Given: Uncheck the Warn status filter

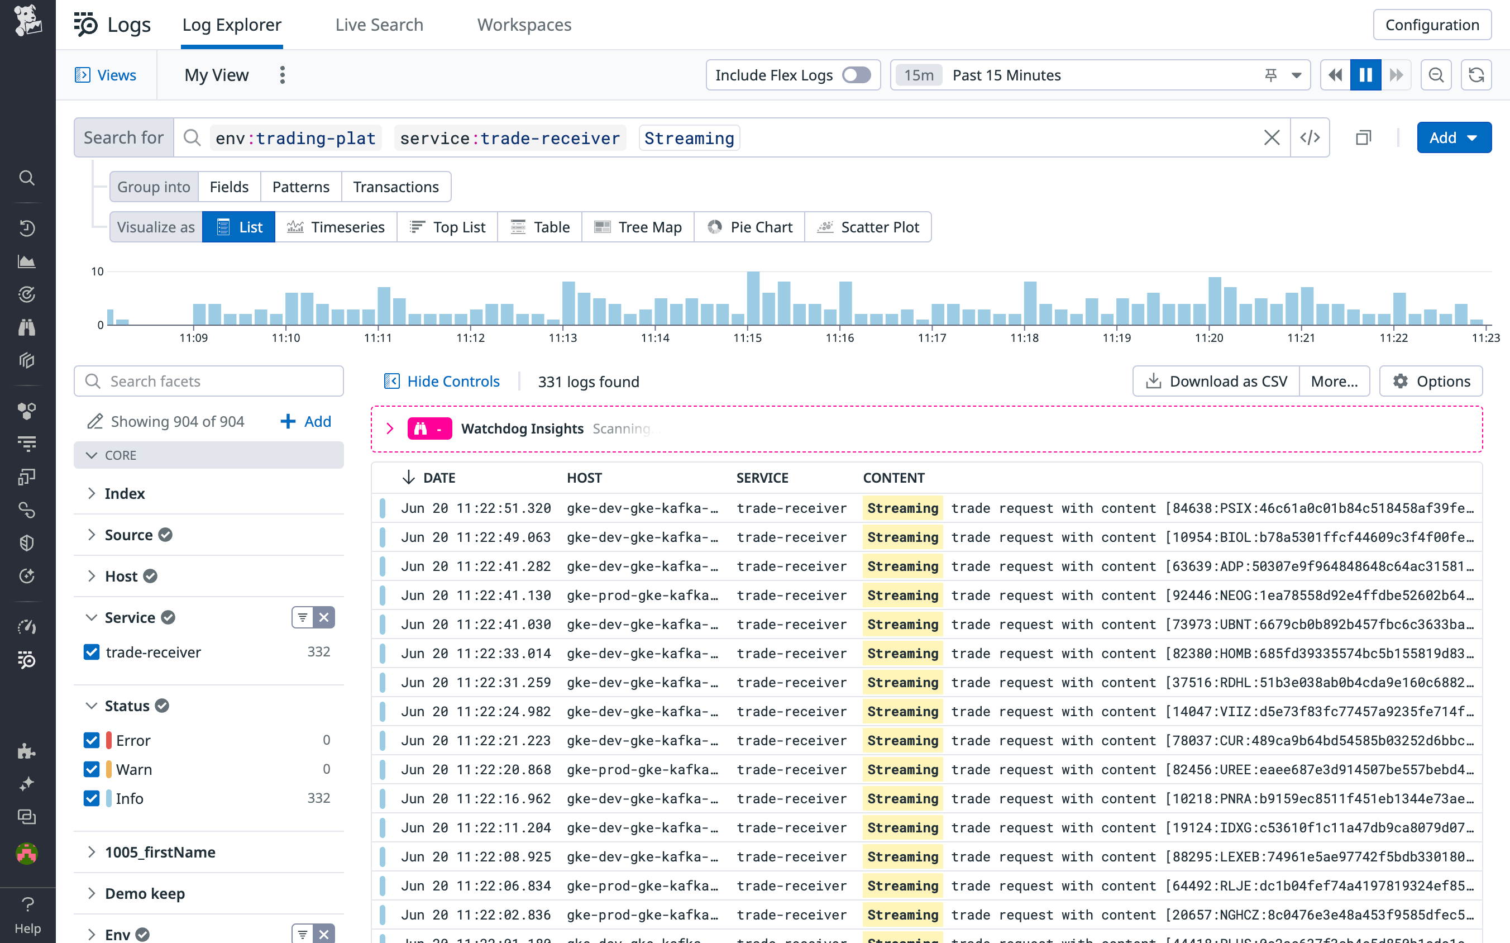Looking at the screenshot, I should click(x=92, y=769).
